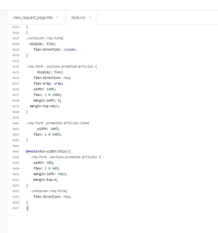Click line number 5654 in gutter
Viewport: 218px width, 233px height.
(x=16, y=191)
